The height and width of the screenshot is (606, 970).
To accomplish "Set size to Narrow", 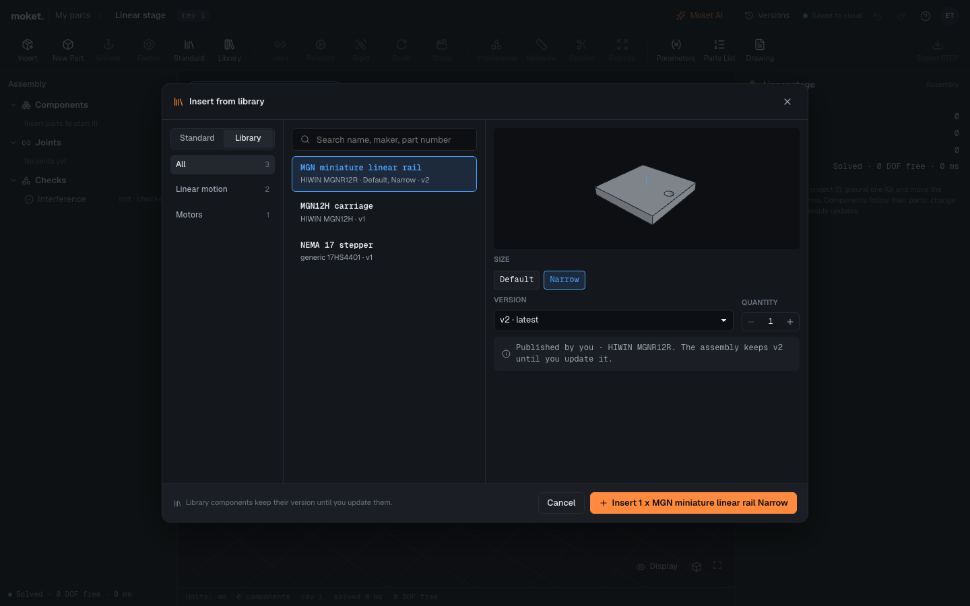I will pyautogui.click(x=564, y=279).
